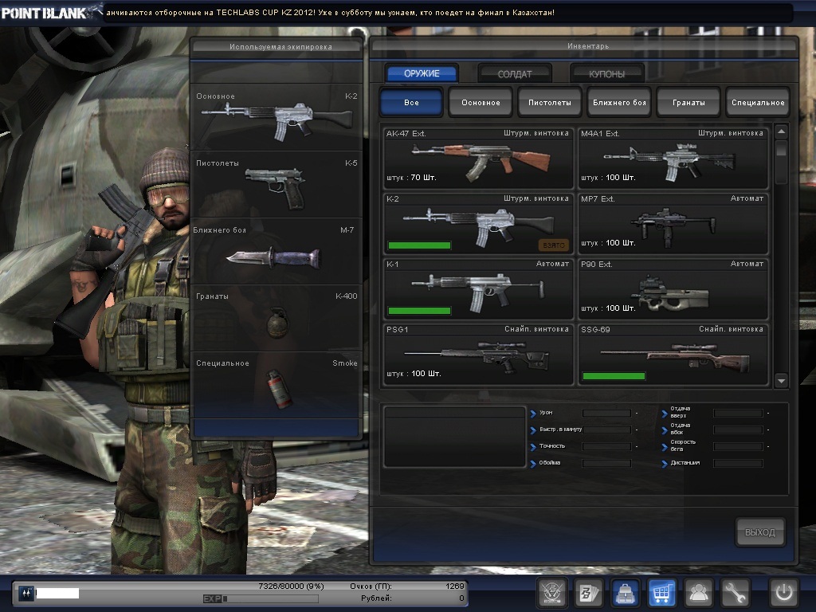Click the equipped K-5 pistol slot

(x=277, y=184)
